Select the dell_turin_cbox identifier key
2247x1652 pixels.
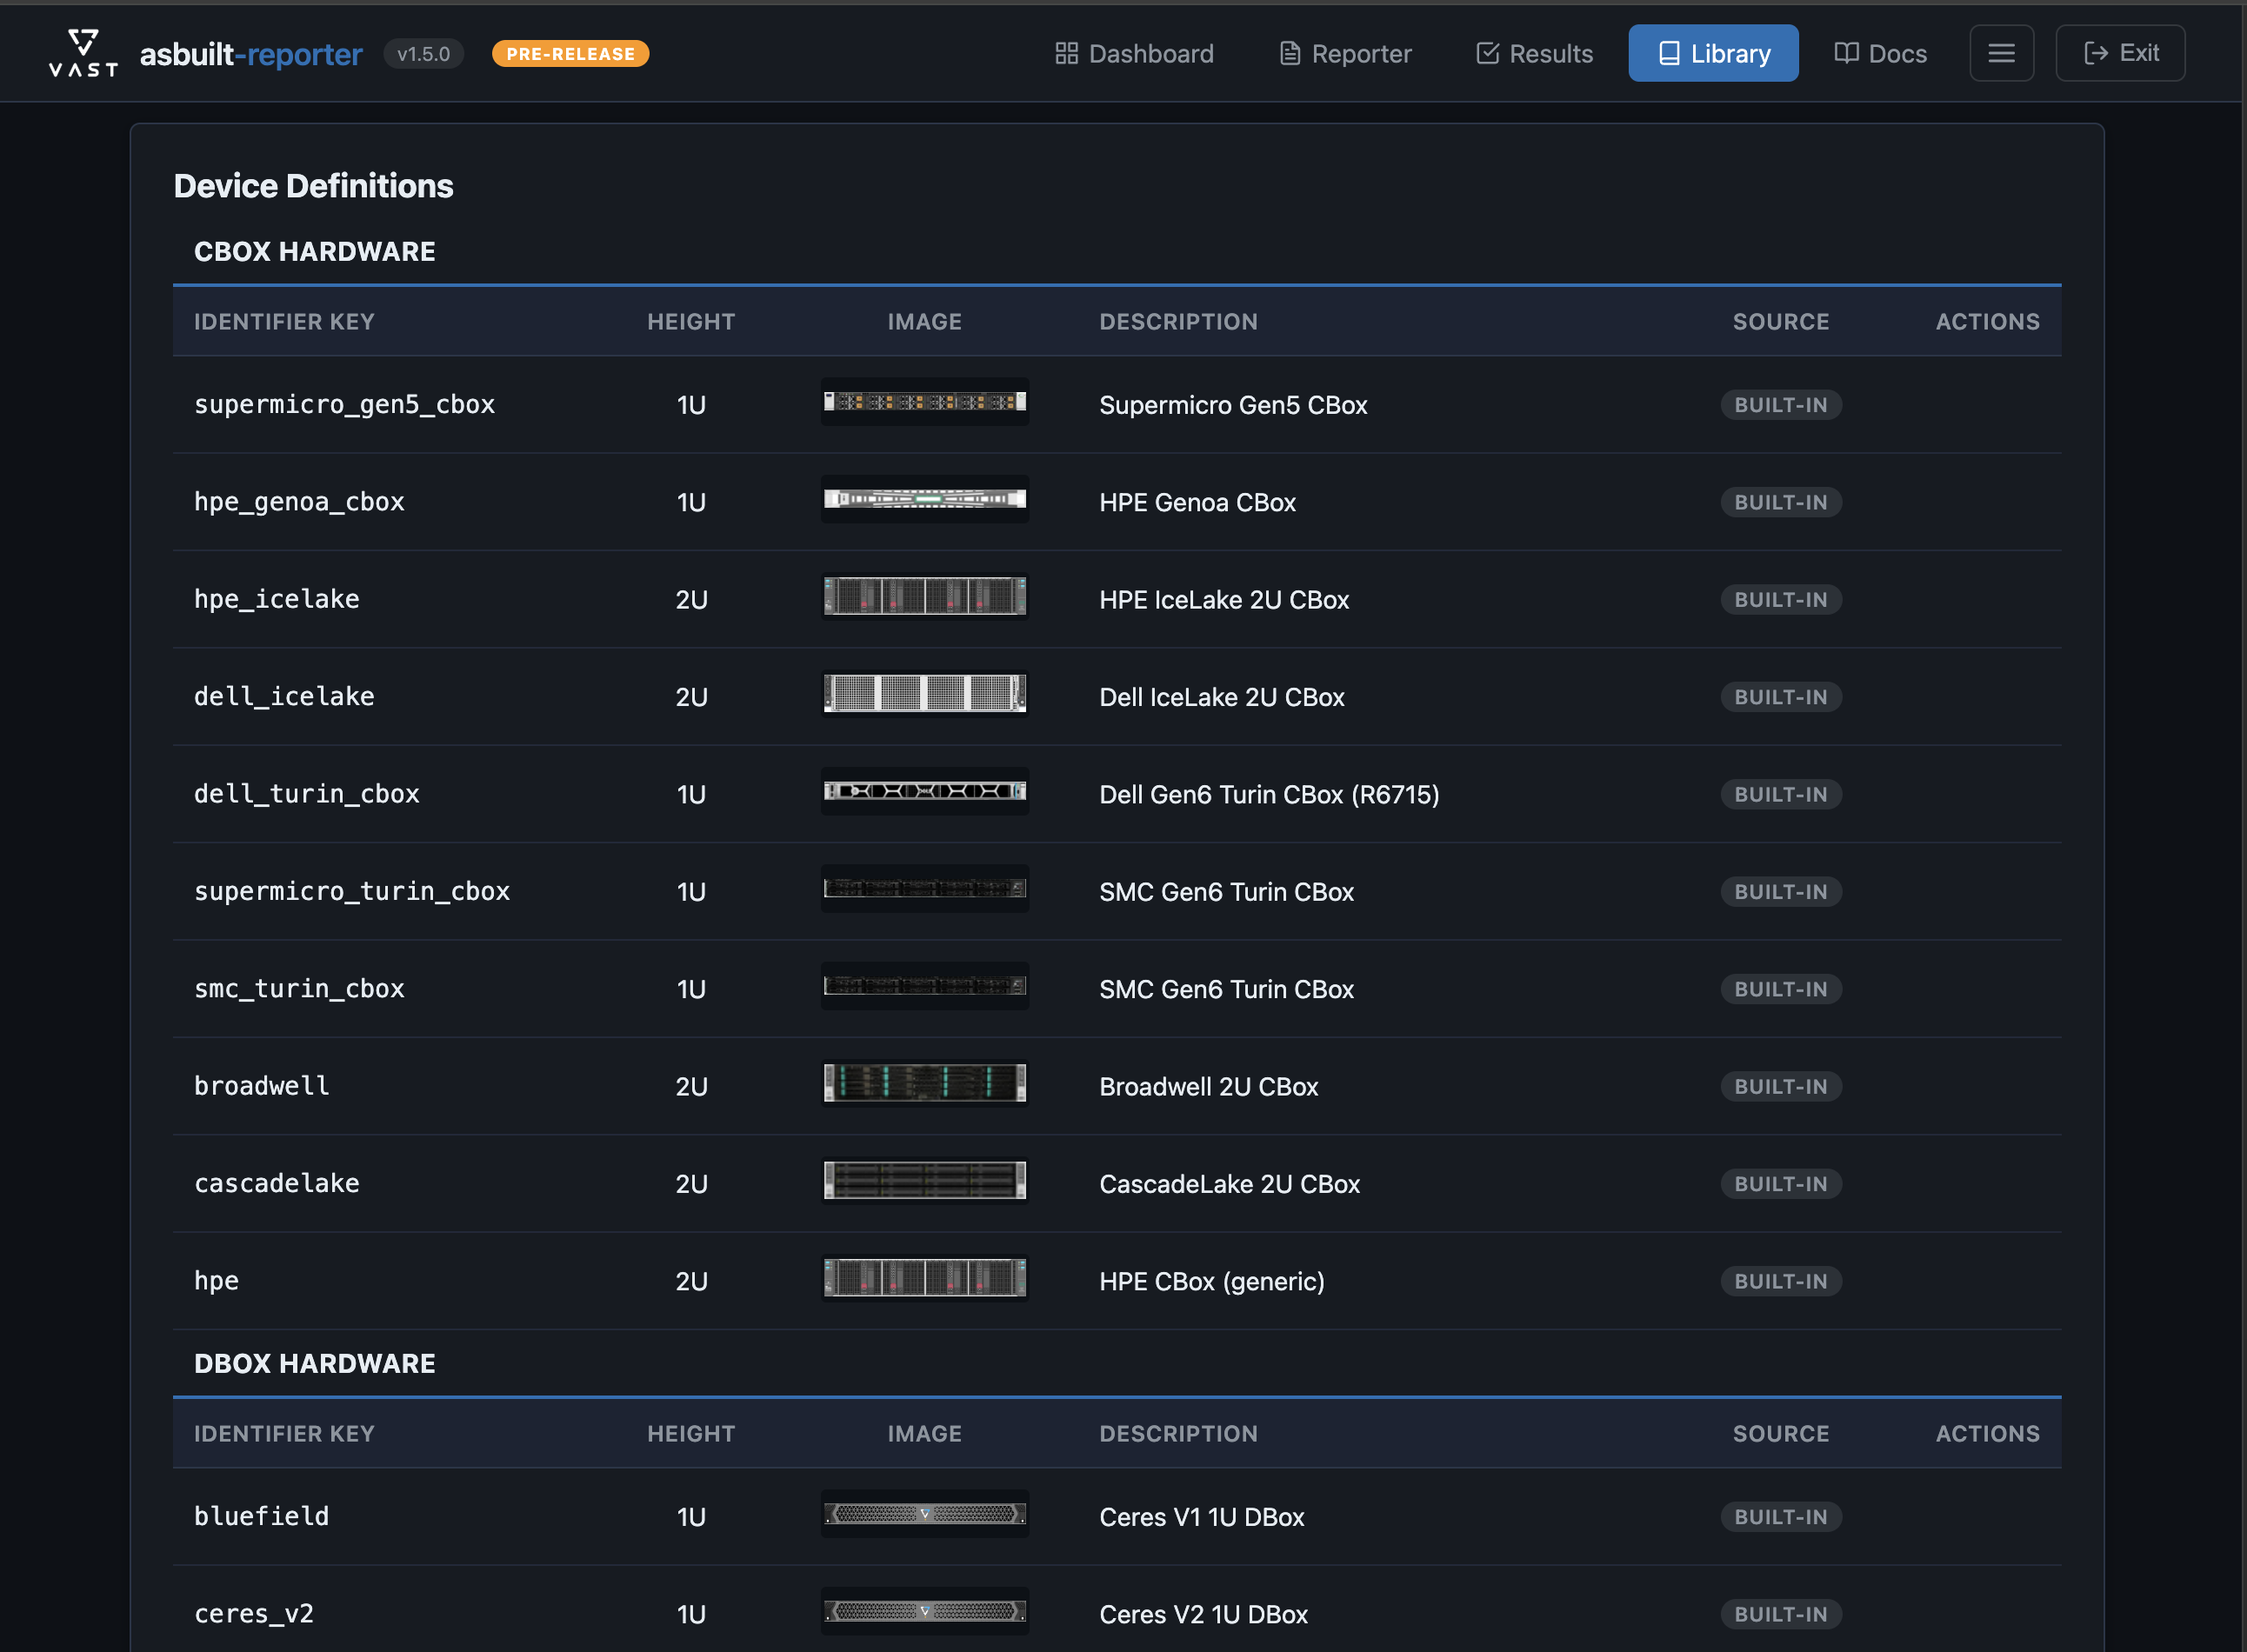coord(307,793)
